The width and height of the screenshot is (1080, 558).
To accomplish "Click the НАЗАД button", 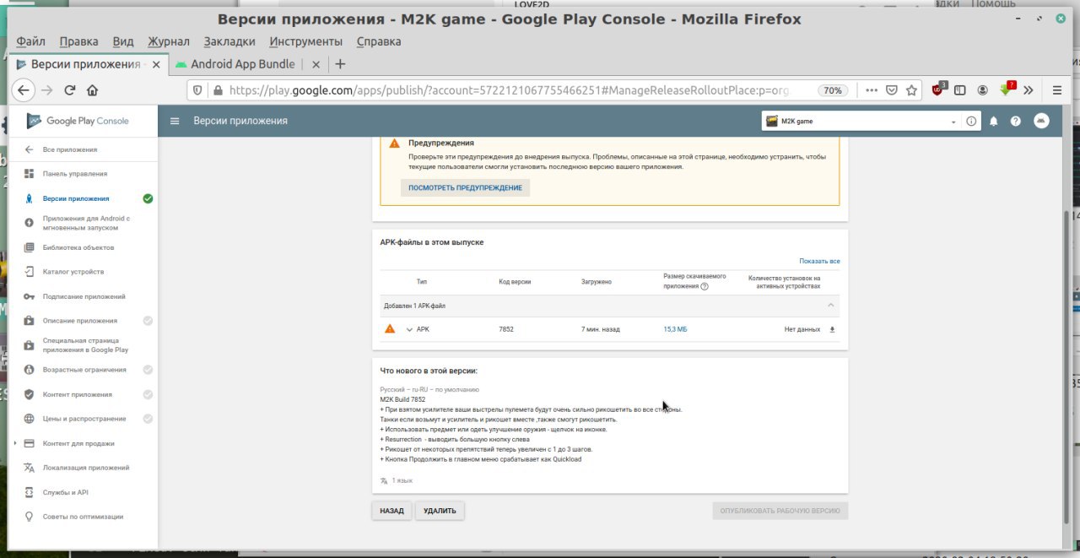I will pyautogui.click(x=391, y=511).
